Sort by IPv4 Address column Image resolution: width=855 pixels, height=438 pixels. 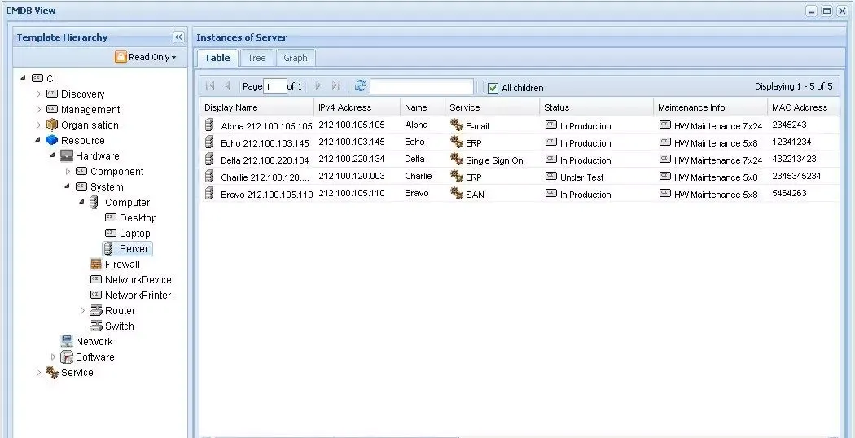pyautogui.click(x=357, y=107)
